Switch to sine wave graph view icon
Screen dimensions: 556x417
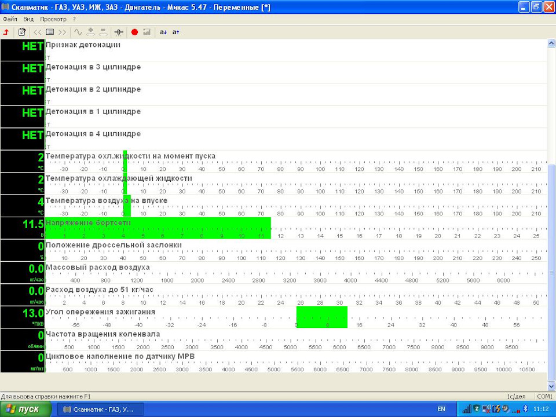(x=78, y=32)
